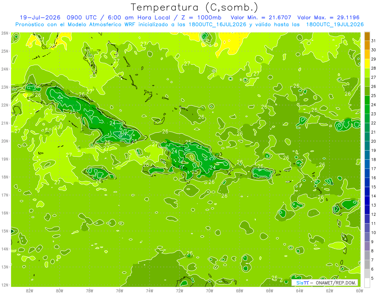
Task: Click the 15N latitude axis label
Action: point(4,231)
